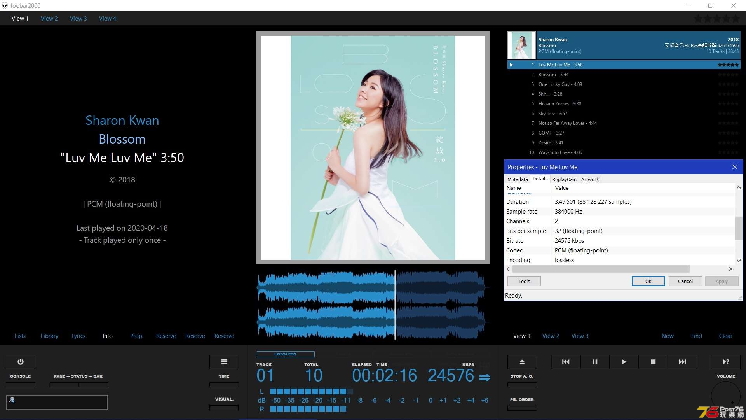
Task: Click the now-playing arrow on track 1
Action: click(x=511, y=65)
